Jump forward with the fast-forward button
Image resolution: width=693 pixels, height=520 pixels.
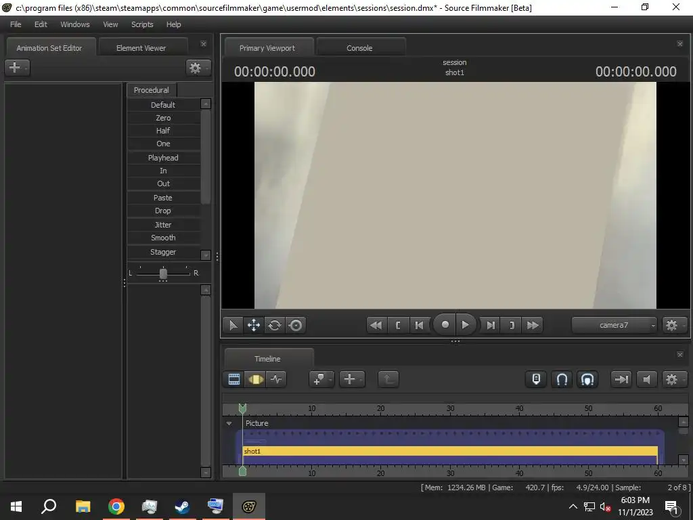[533, 326]
